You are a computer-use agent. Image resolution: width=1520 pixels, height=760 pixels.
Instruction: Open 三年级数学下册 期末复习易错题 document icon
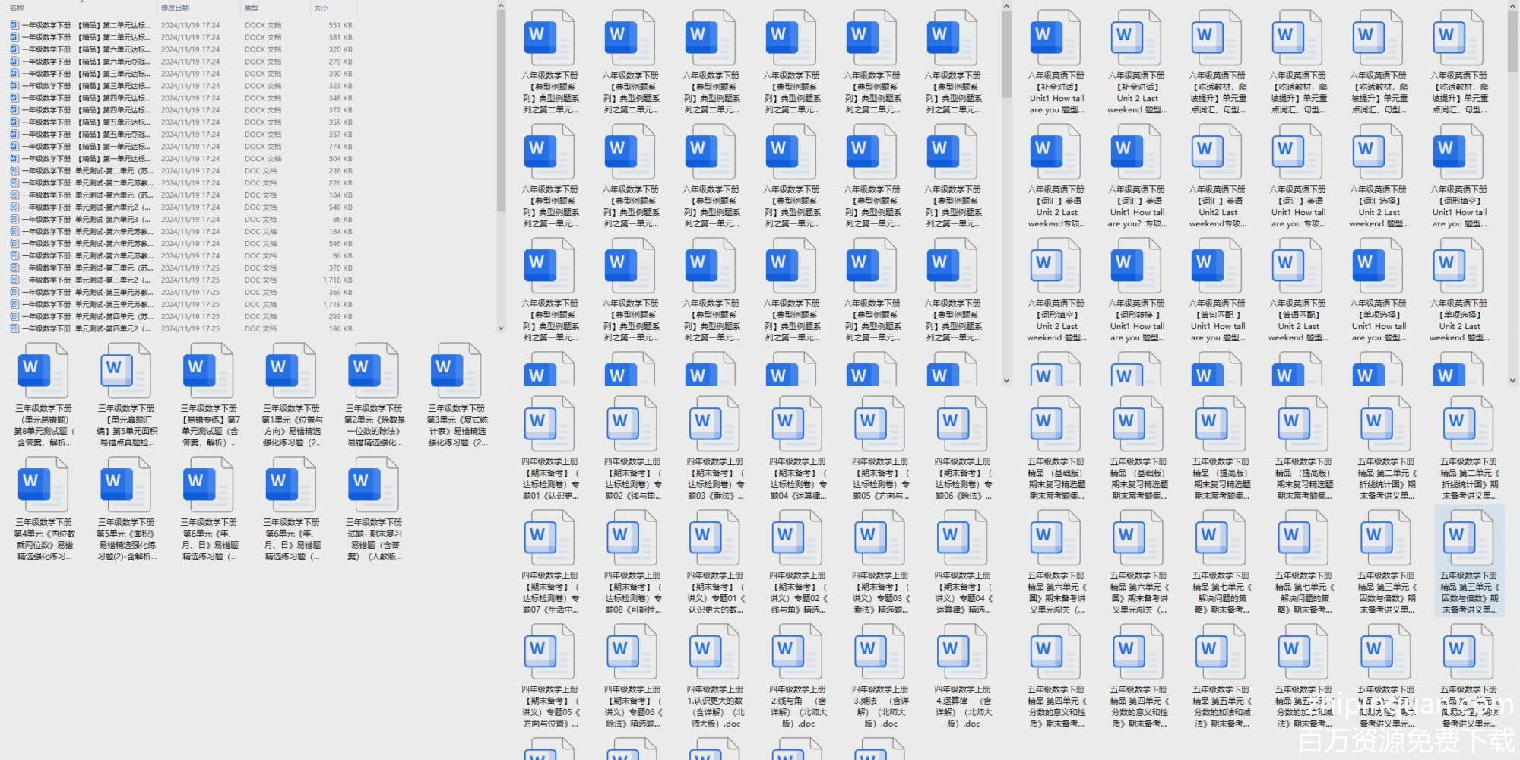[374, 485]
